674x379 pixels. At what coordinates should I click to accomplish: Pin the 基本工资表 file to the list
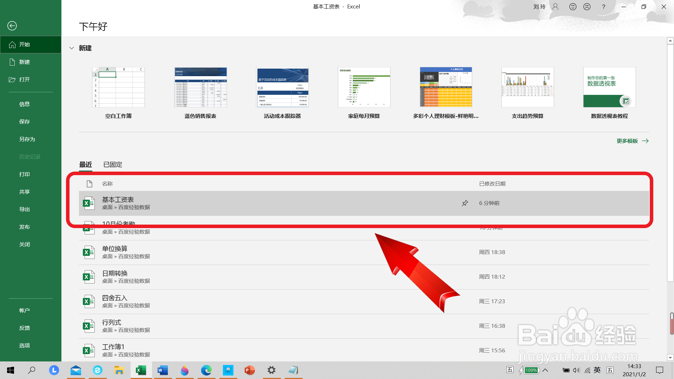point(465,203)
